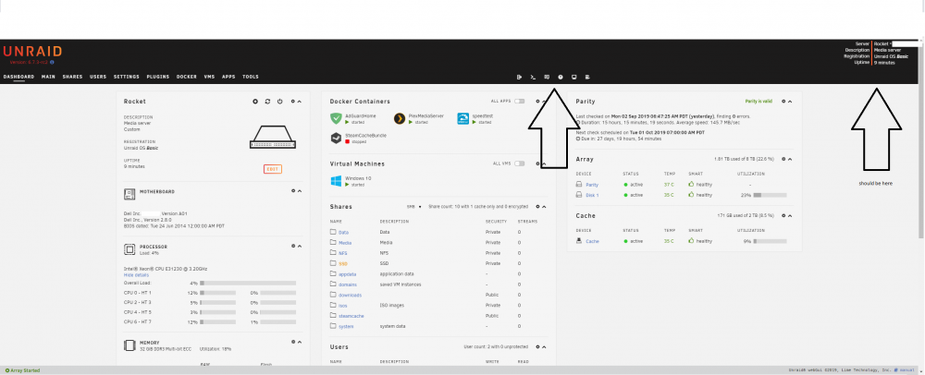Open the Virtual Machines gear settings
The height and width of the screenshot is (375, 925).
(536, 163)
